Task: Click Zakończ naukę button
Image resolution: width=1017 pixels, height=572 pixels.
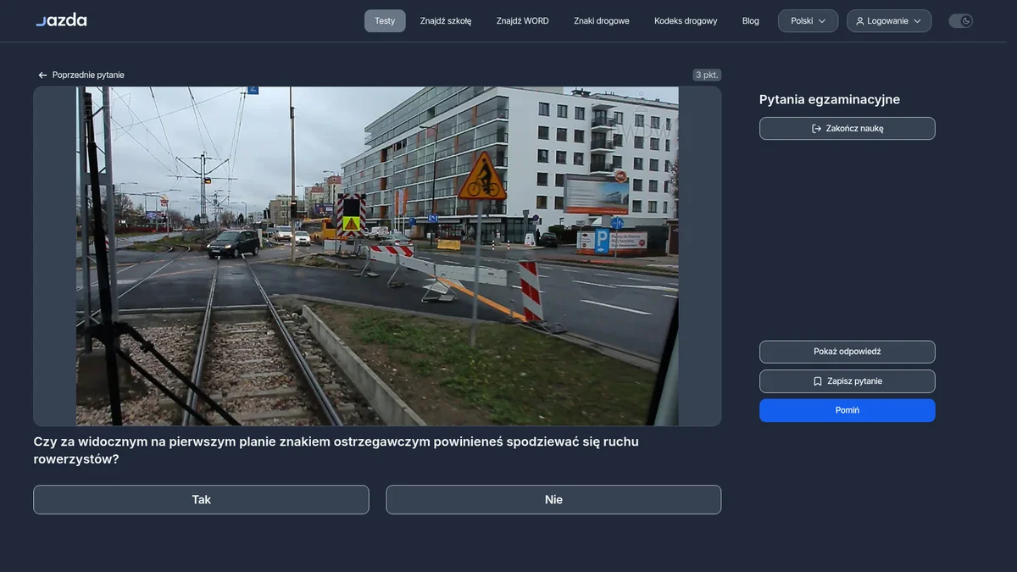Action: click(x=847, y=129)
